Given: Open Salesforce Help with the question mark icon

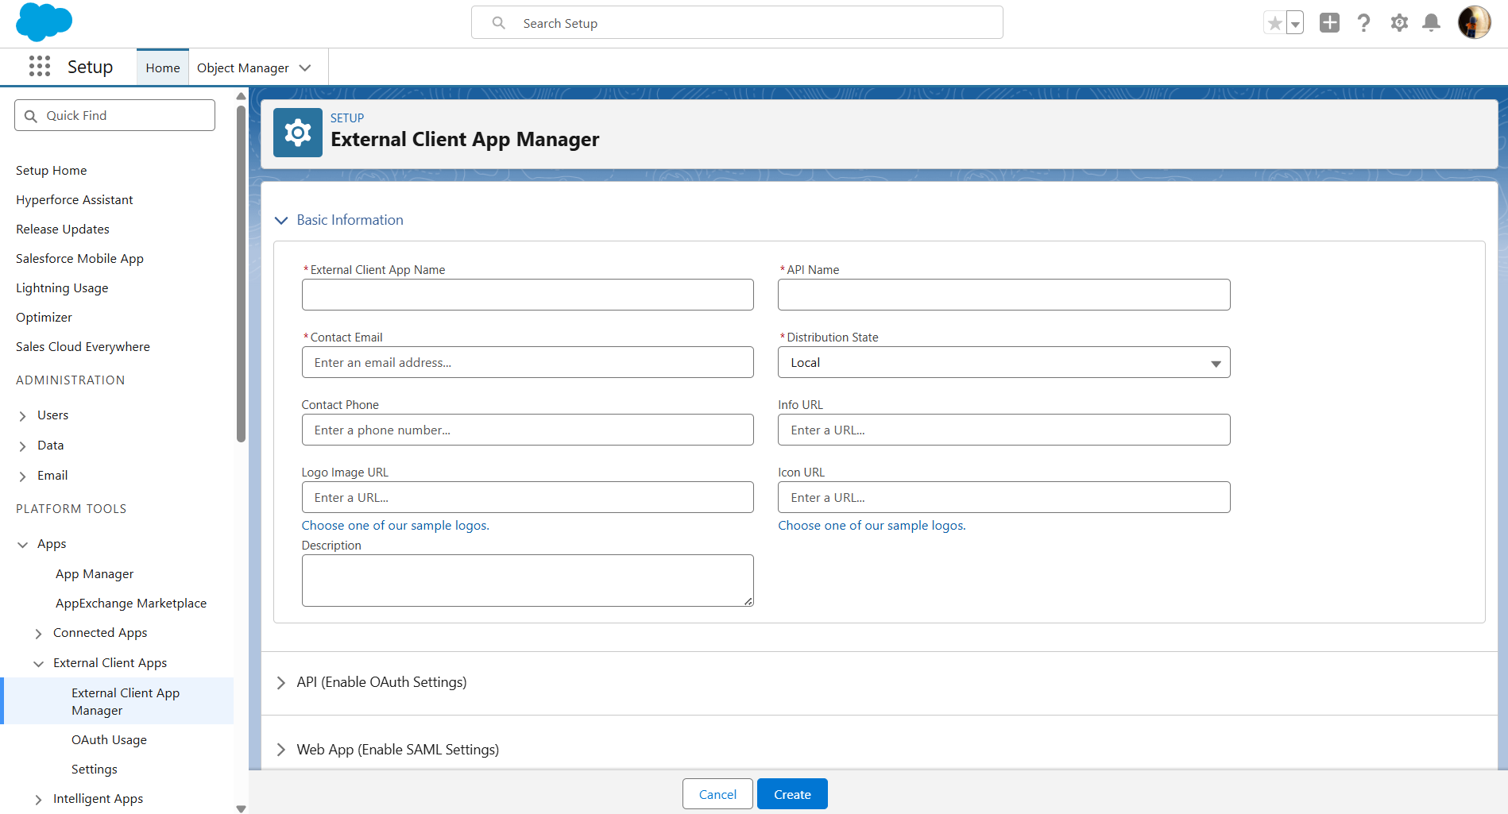Looking at the screenshot, I should pos(1363,23).
